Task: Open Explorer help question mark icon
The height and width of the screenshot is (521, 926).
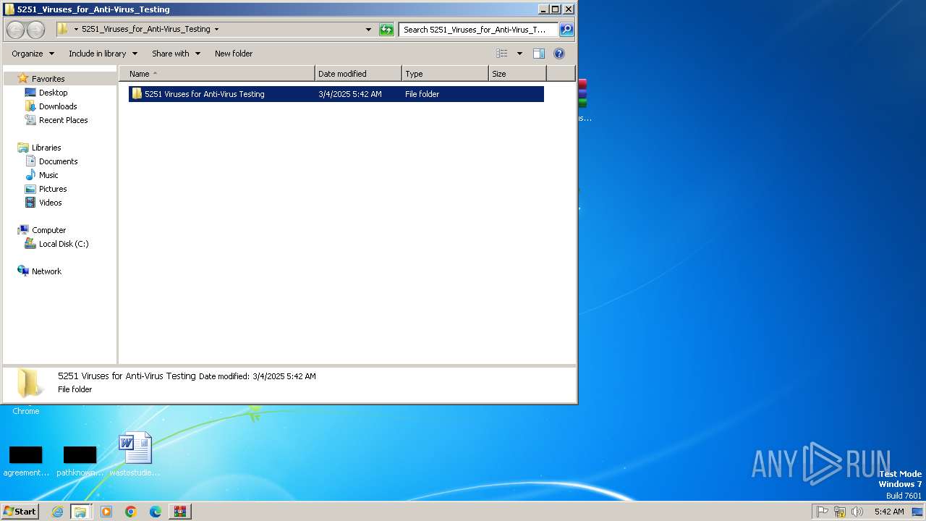Action: click(x=559, y=54)
